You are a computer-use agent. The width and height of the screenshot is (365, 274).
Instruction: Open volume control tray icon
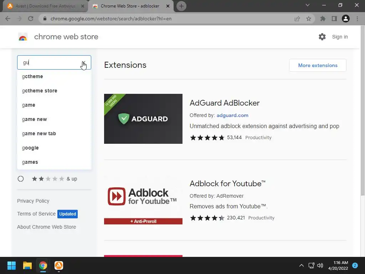(320, 265)
